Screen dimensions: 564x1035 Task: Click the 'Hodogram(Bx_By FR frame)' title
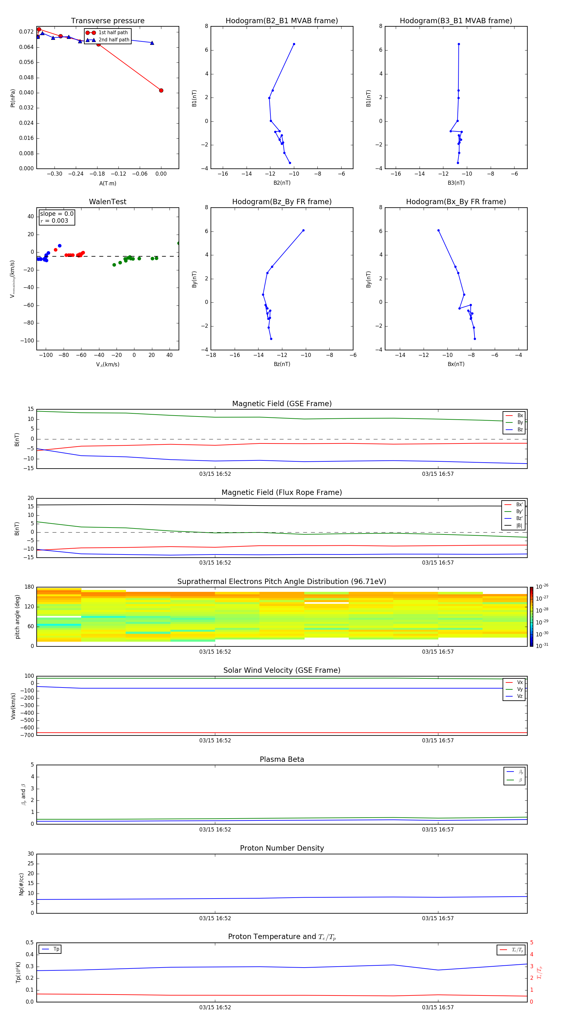click(456, 202)
